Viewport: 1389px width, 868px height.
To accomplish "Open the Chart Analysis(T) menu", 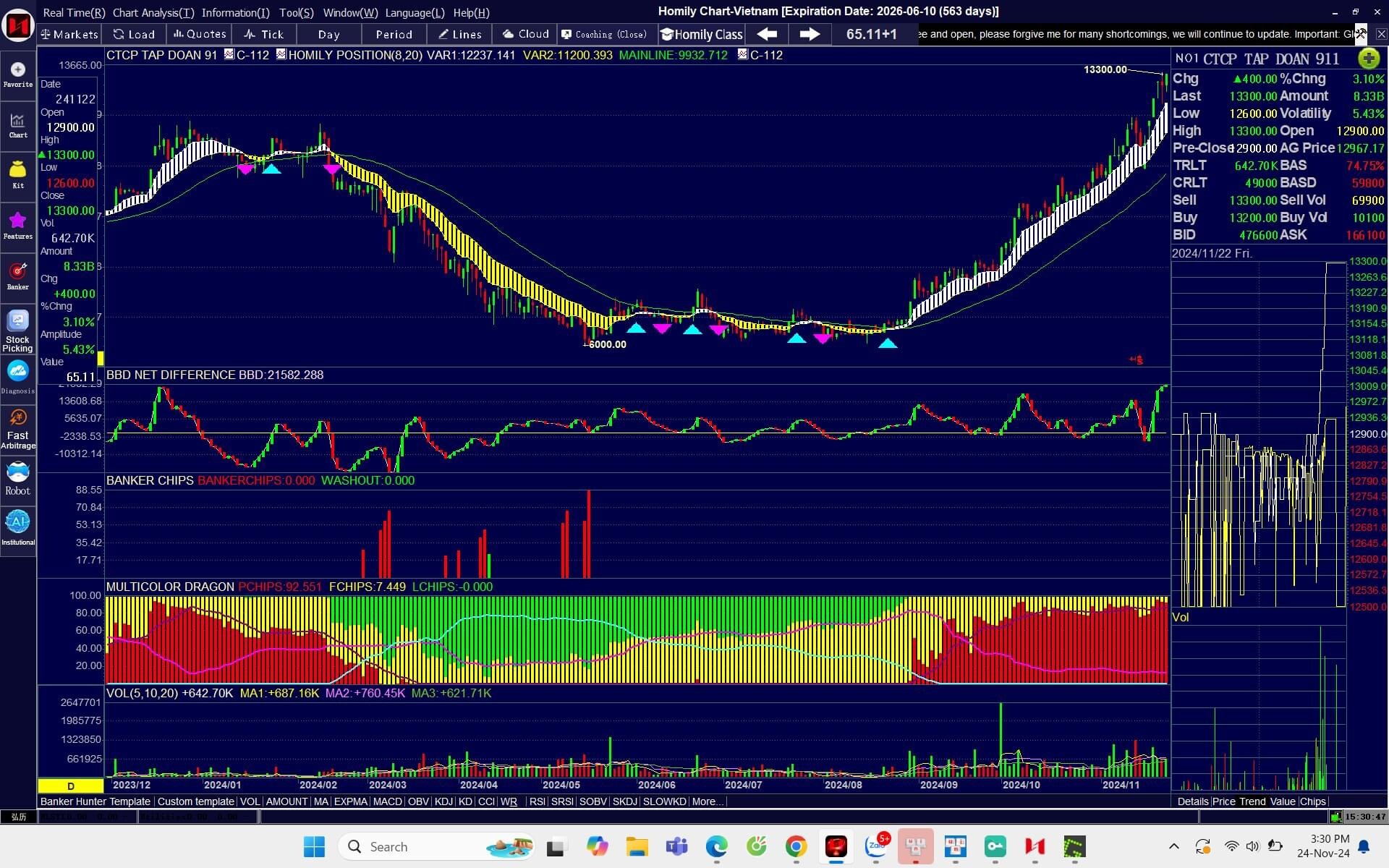I will pos(153,12).
